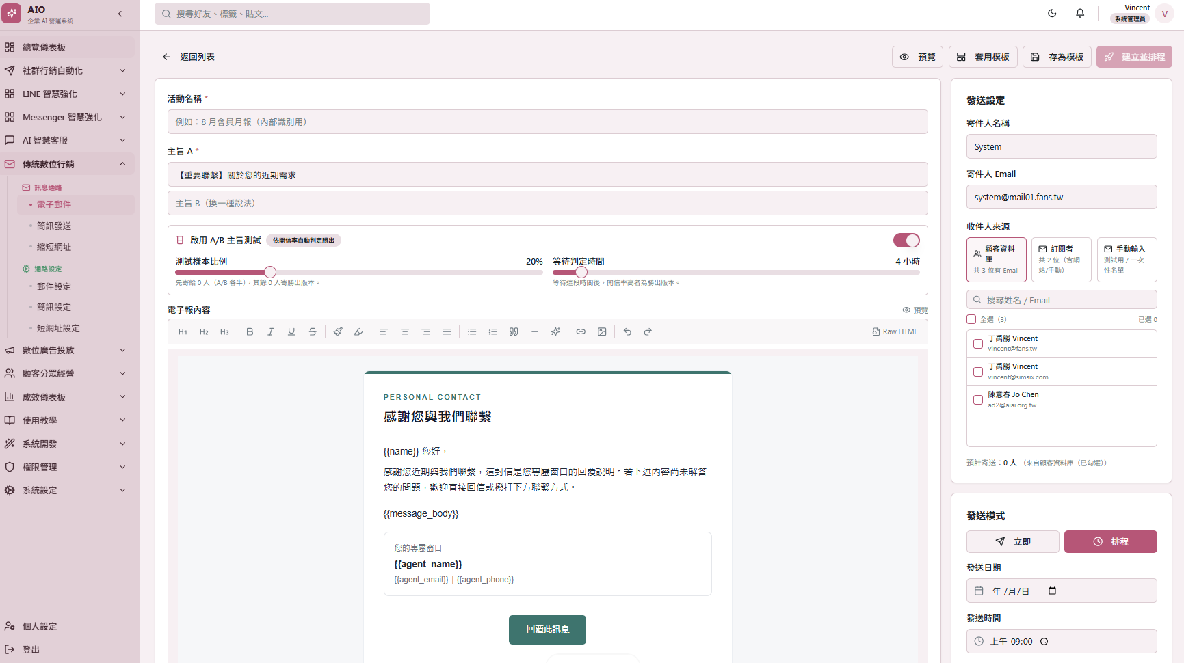Undo the last edit in editor
Image resolution: width=1184 pixels, height=663 pixels.
click(627, 331)
